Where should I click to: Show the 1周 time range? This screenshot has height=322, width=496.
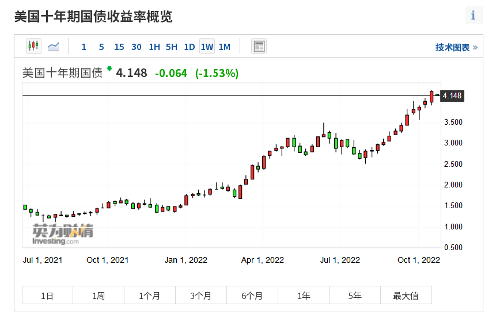pos(99,296)
